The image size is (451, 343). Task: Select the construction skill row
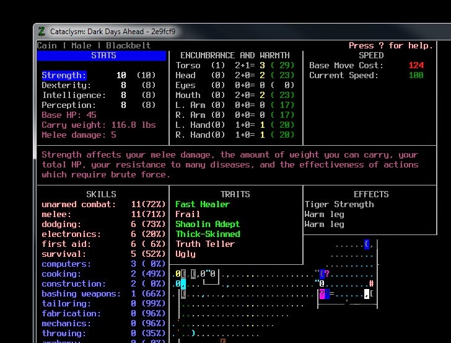coord(103,283)
